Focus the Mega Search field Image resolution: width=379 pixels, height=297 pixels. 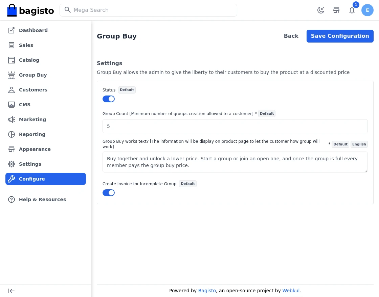[x=148, y=10]
